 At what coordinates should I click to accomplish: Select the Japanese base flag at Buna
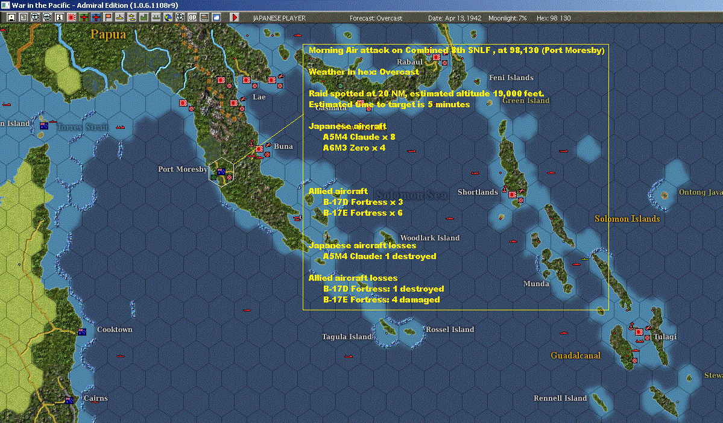pos(260,149)
